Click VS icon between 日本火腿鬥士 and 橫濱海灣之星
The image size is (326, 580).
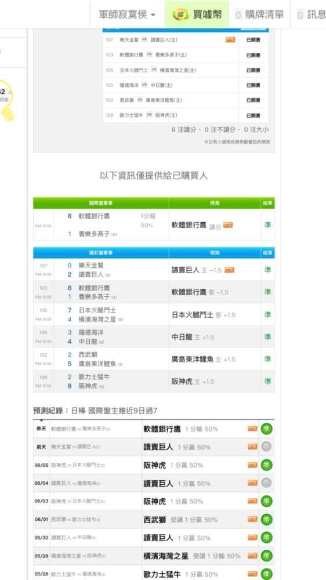click(154, 70)
